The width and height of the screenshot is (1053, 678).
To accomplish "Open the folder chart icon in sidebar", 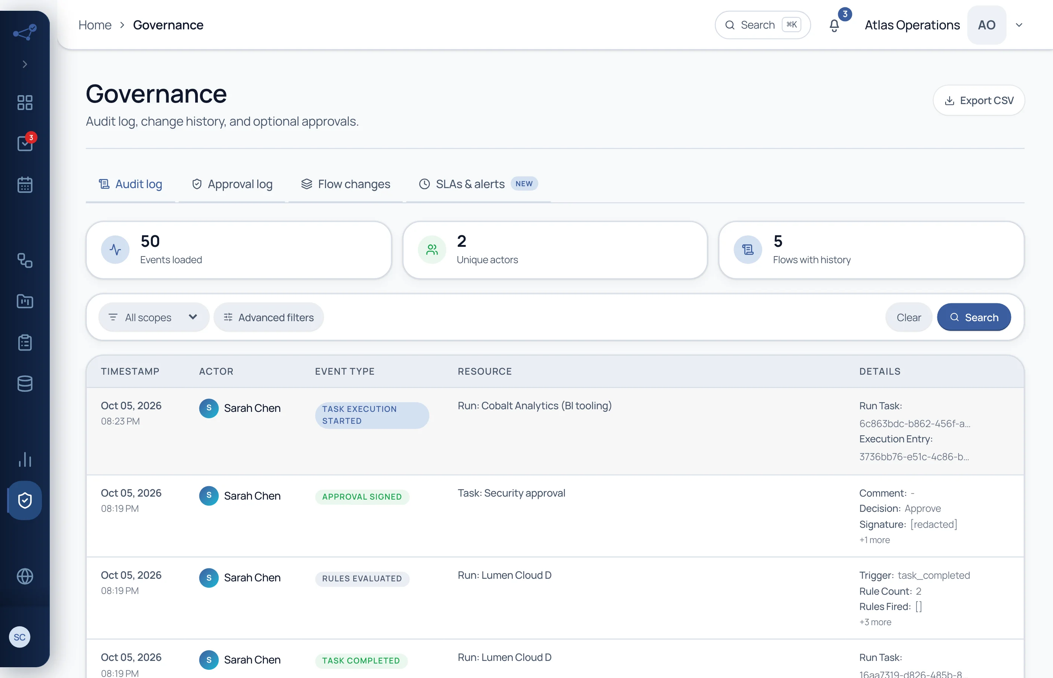I will 25,301.
